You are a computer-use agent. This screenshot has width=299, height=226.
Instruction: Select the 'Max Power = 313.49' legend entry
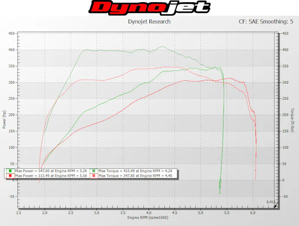pyautogui.click(x=48, y=176)
